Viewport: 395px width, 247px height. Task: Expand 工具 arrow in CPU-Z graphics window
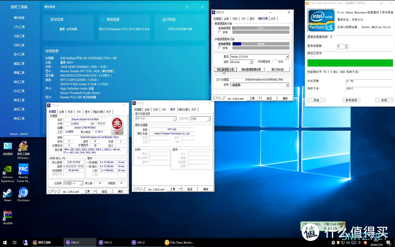tap(180, 189)
